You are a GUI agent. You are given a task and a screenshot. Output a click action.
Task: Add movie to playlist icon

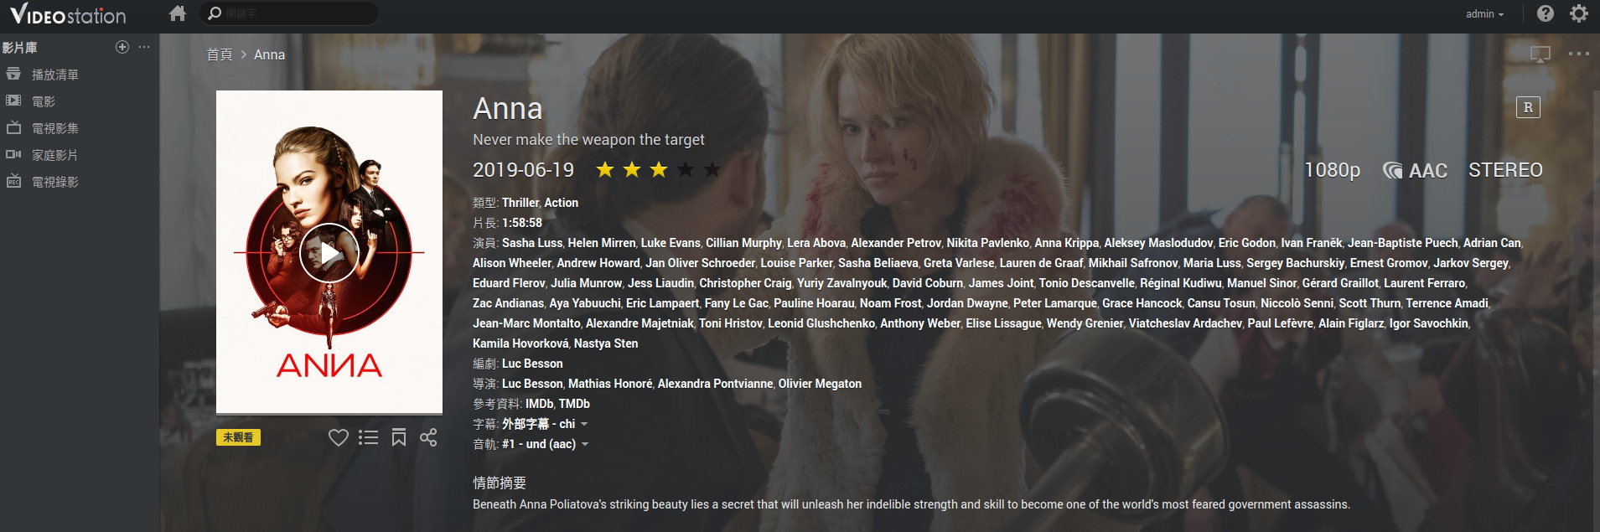point(368,437)
